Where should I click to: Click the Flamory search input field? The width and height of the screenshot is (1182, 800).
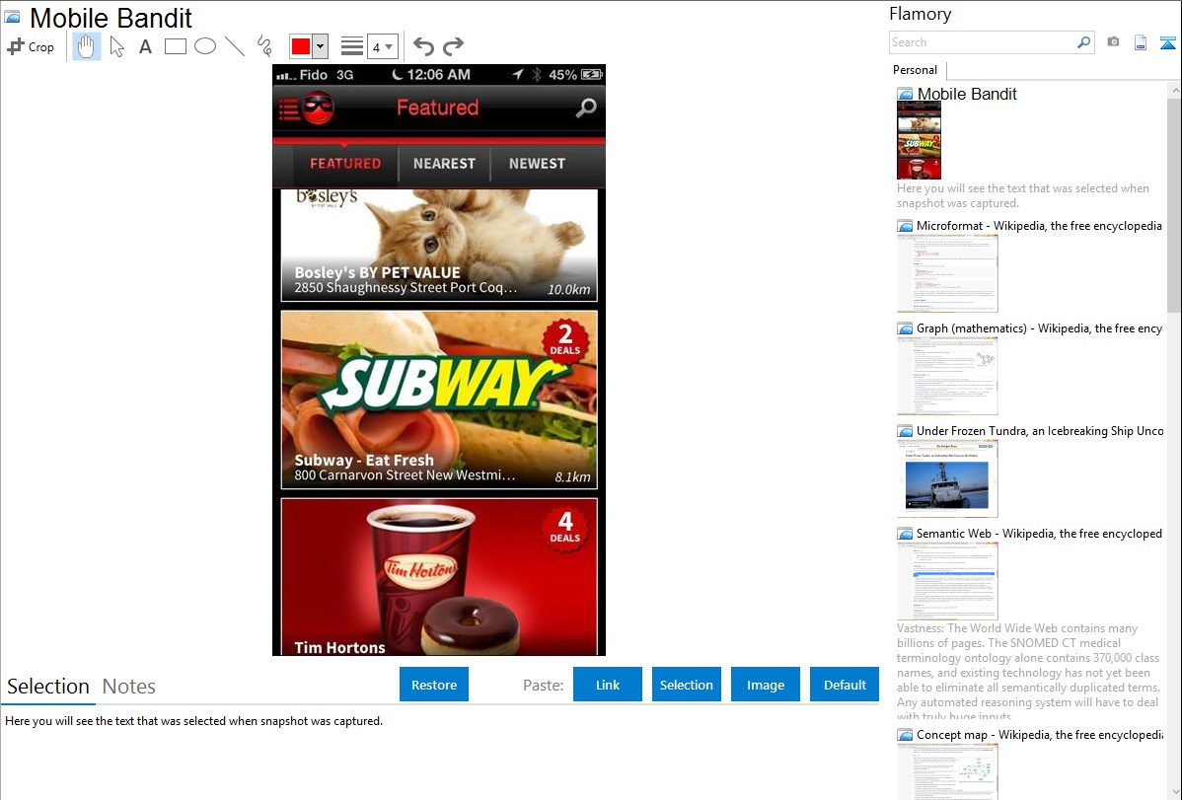pos(983,42)
